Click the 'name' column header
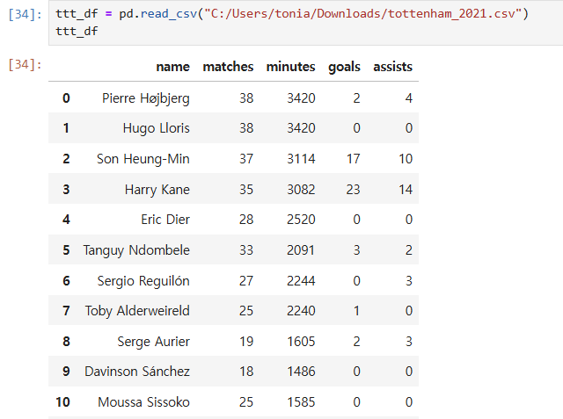This screenshot has height=419, width=563. coord(172,67)
